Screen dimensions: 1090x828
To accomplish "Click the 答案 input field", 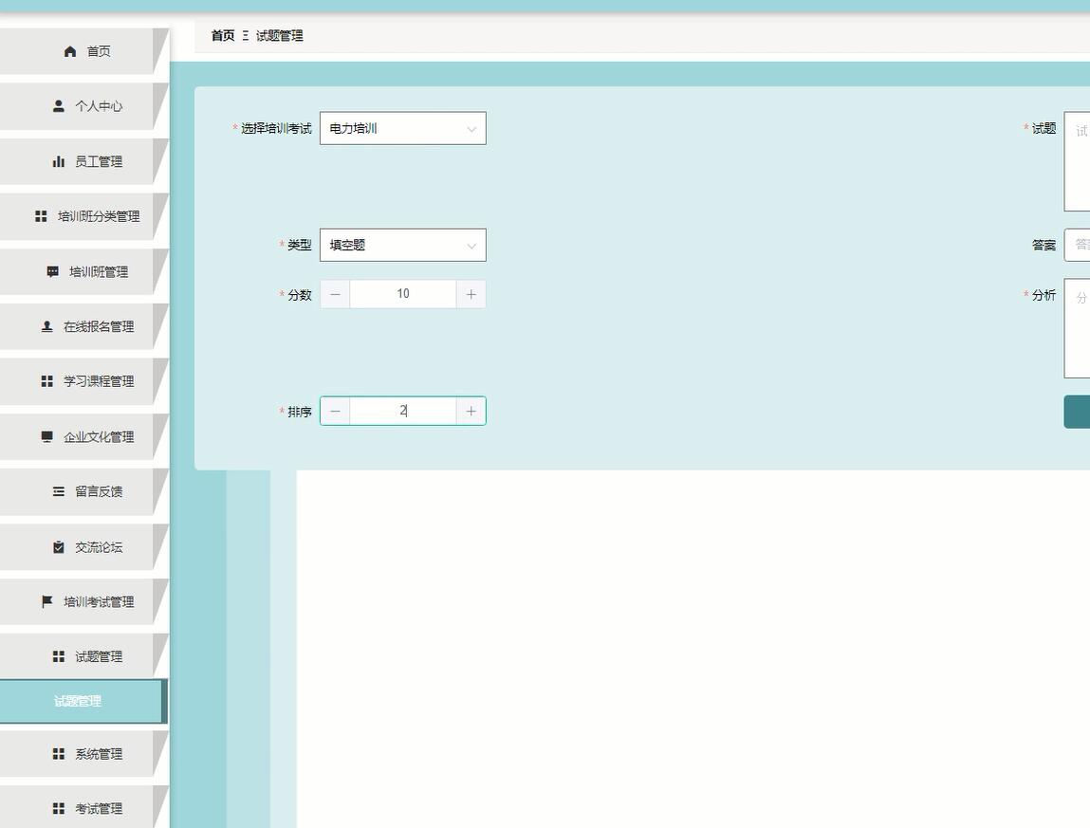I will [x=1077, y=245].
